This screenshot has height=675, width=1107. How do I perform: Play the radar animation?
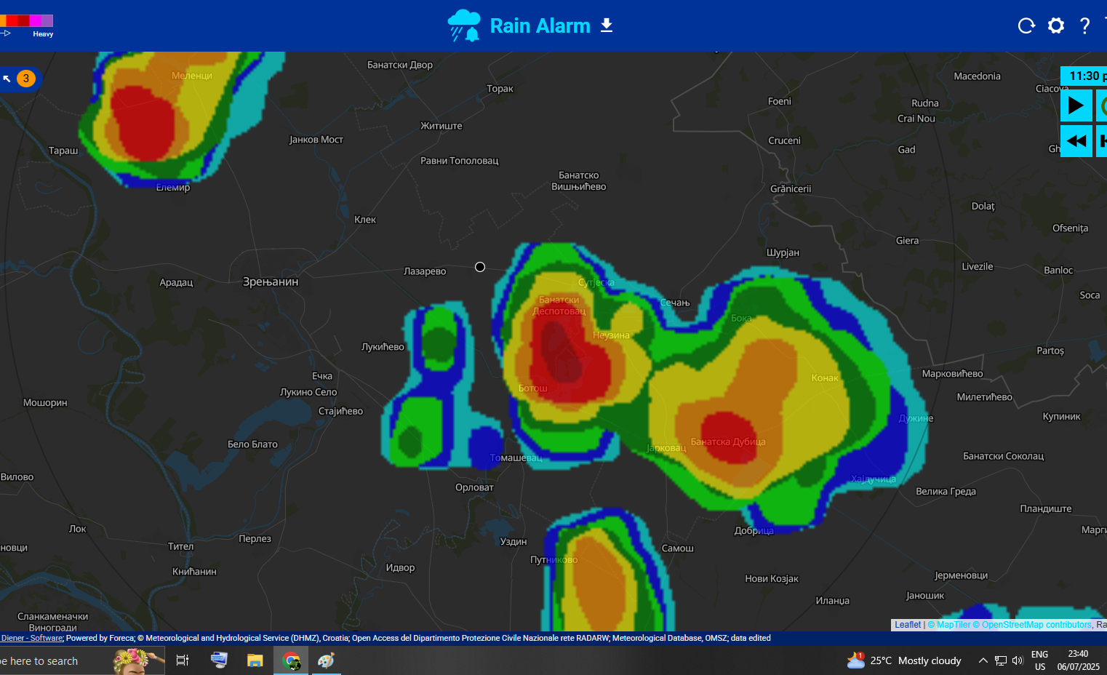click(1076, 105)
